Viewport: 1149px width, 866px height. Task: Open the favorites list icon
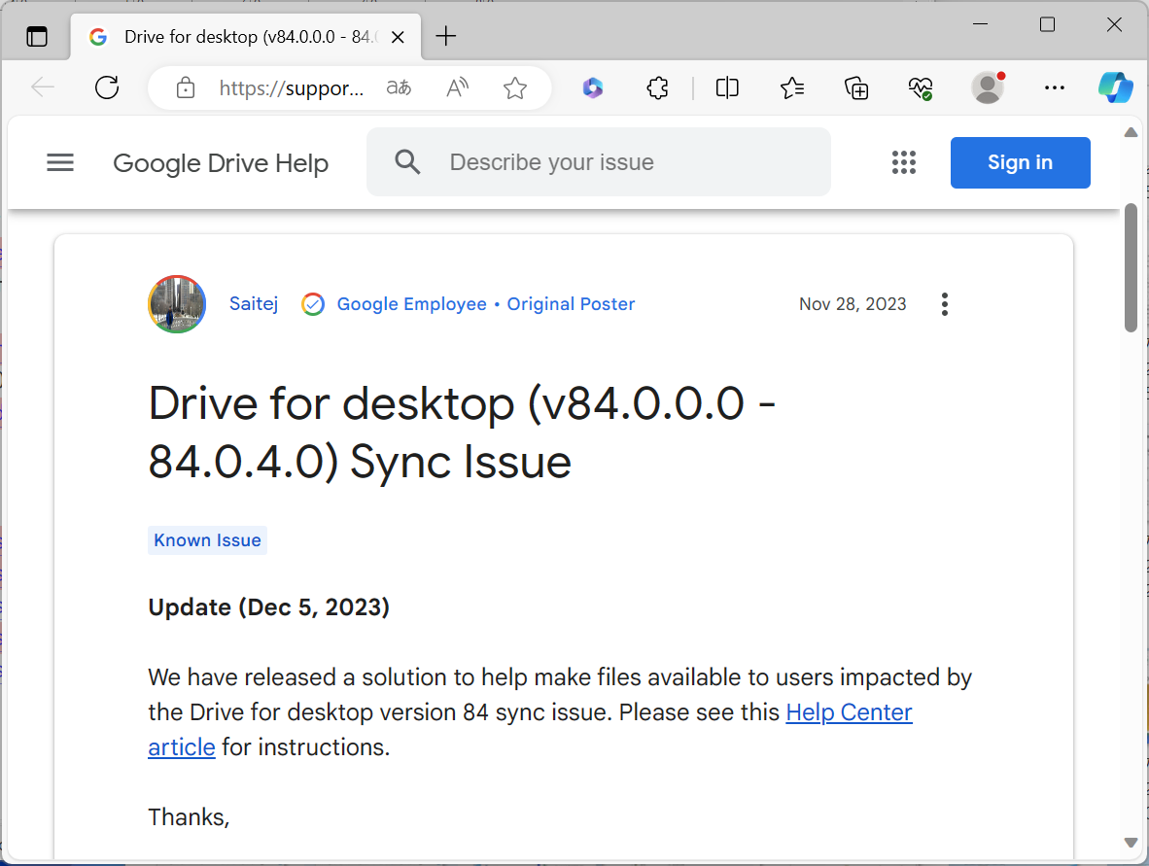click(x=792, y=88)
